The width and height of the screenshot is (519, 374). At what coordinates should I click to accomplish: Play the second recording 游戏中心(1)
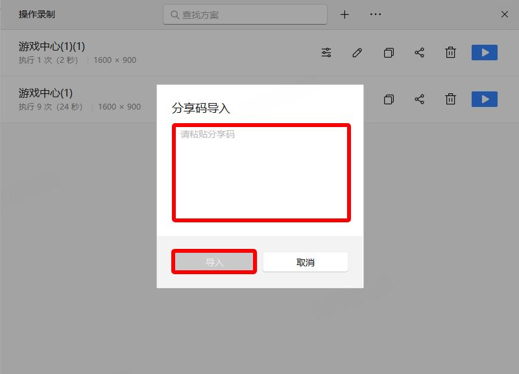[484, 99]
